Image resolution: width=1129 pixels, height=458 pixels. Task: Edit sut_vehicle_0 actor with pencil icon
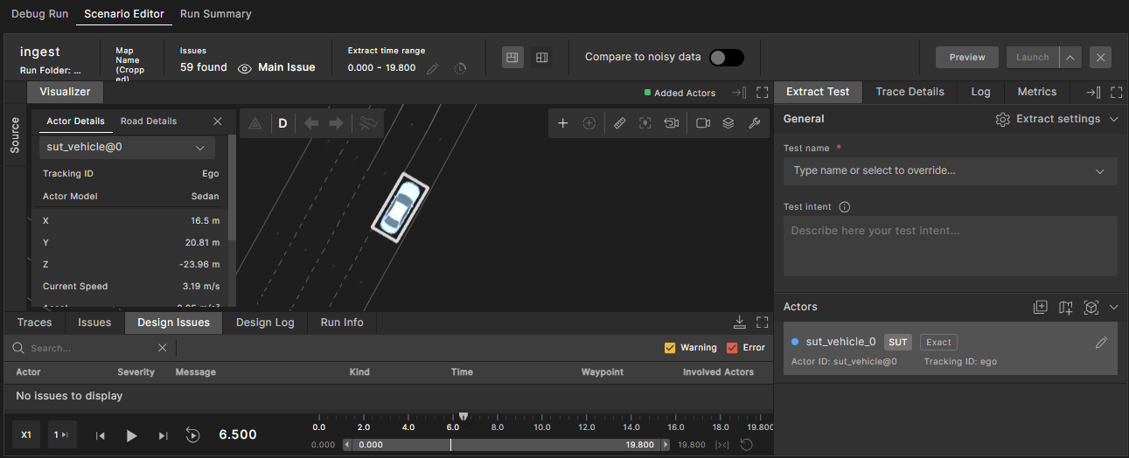1101,343
